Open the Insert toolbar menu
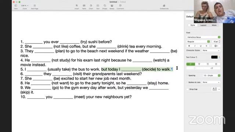The width and height of the screenshot is (235, 132). pyautogui.click(x=77, y=6)
